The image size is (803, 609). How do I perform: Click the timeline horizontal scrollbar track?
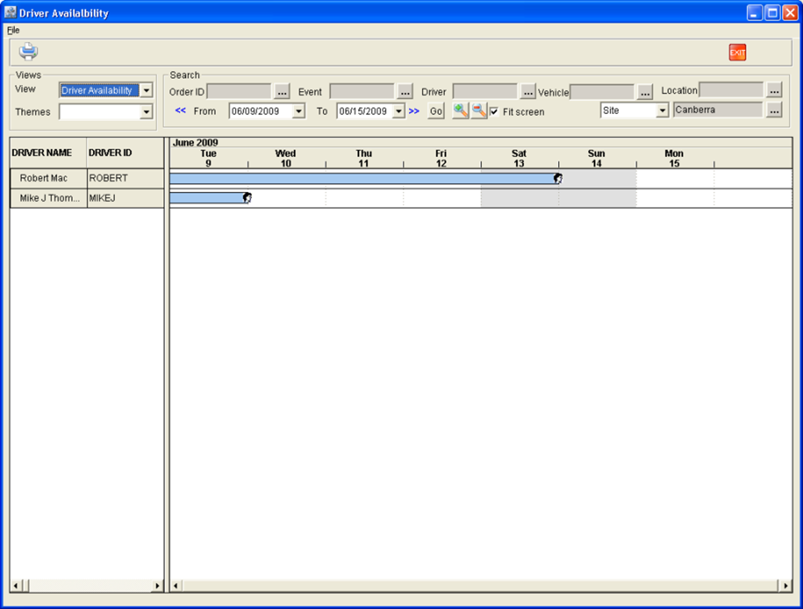(480, 586)
